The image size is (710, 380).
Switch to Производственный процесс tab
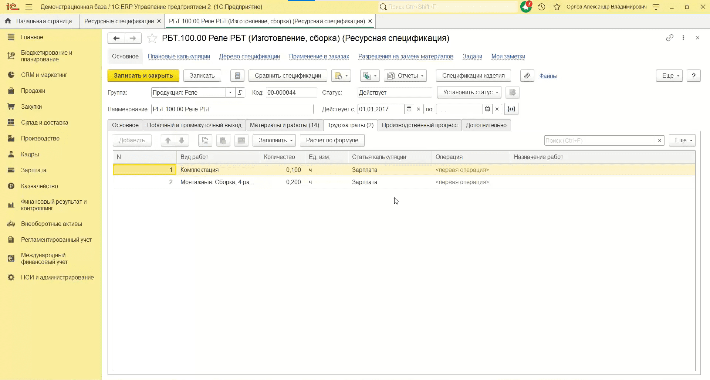tap(420, 125)
